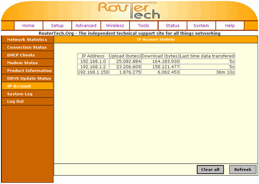The height and width of the screenshot is (184, 259).
Task: Click the Clear all button
Action: tap(210, 170)
